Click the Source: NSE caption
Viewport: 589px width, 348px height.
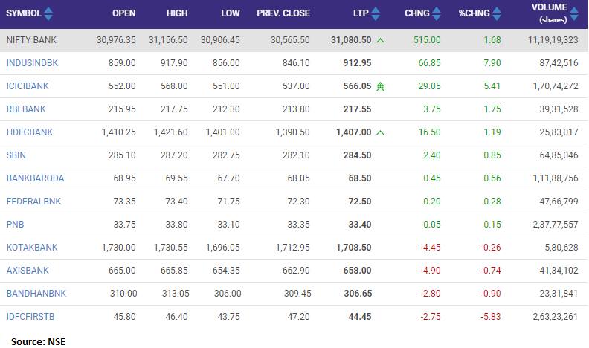39,341
